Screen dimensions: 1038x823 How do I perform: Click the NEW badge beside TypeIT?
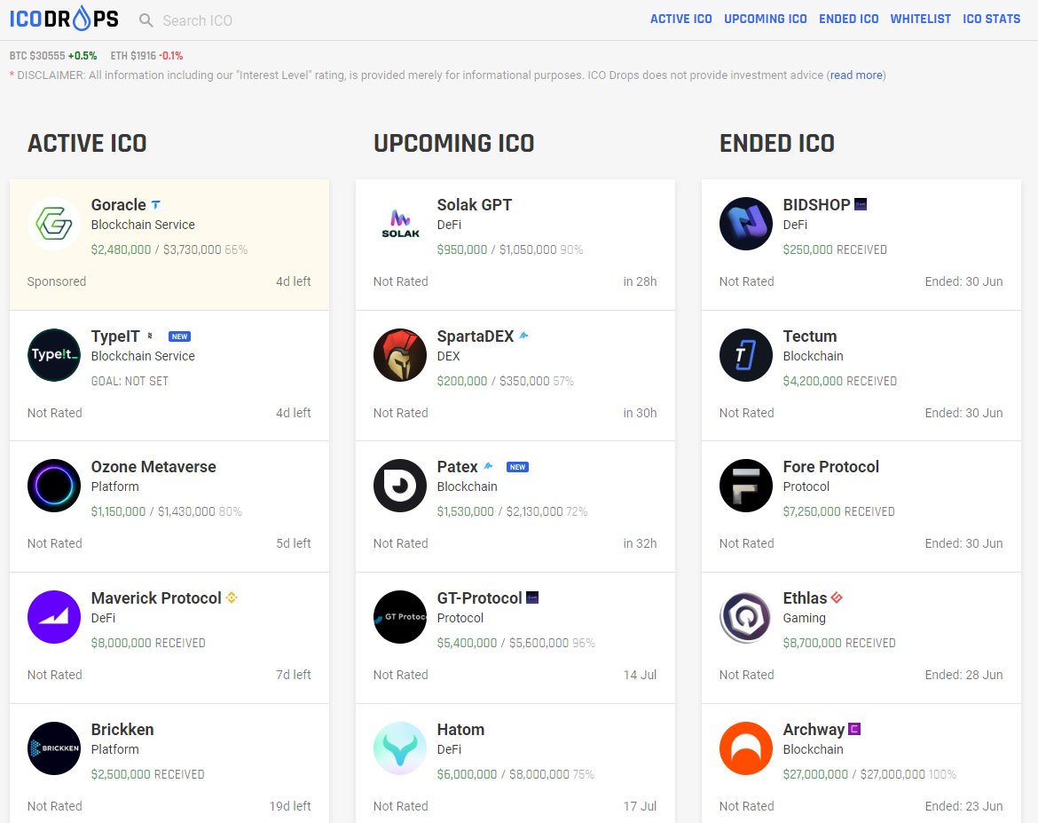point(179,336)
